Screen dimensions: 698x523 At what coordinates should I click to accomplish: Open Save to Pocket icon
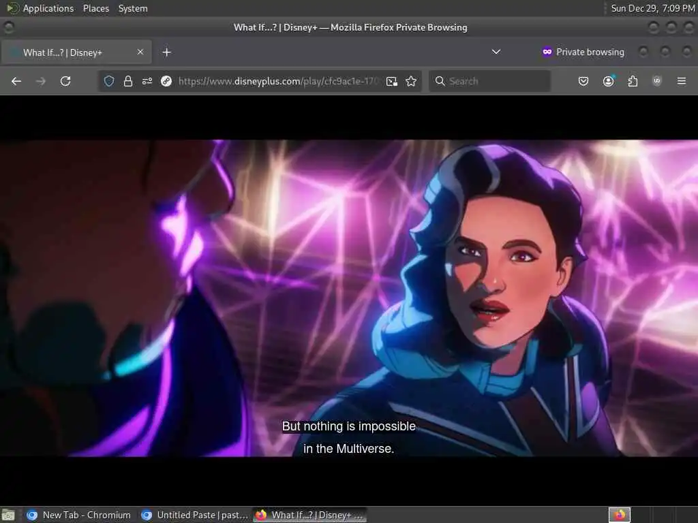pyautogui.click(x=583, y=81)
